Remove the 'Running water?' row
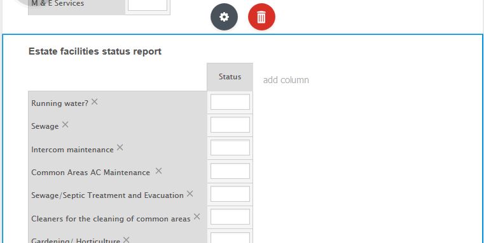 [95, 102]
